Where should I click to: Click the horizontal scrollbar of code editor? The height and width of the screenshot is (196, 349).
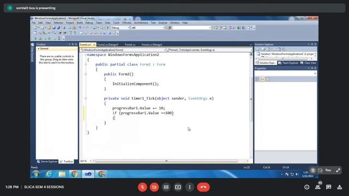pyautogui.click(x=166, y=161)
